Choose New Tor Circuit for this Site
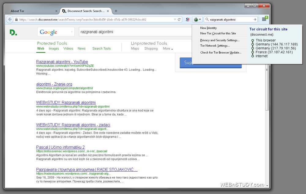The height and width of the screenshot is (194, 306). point(218,33)
